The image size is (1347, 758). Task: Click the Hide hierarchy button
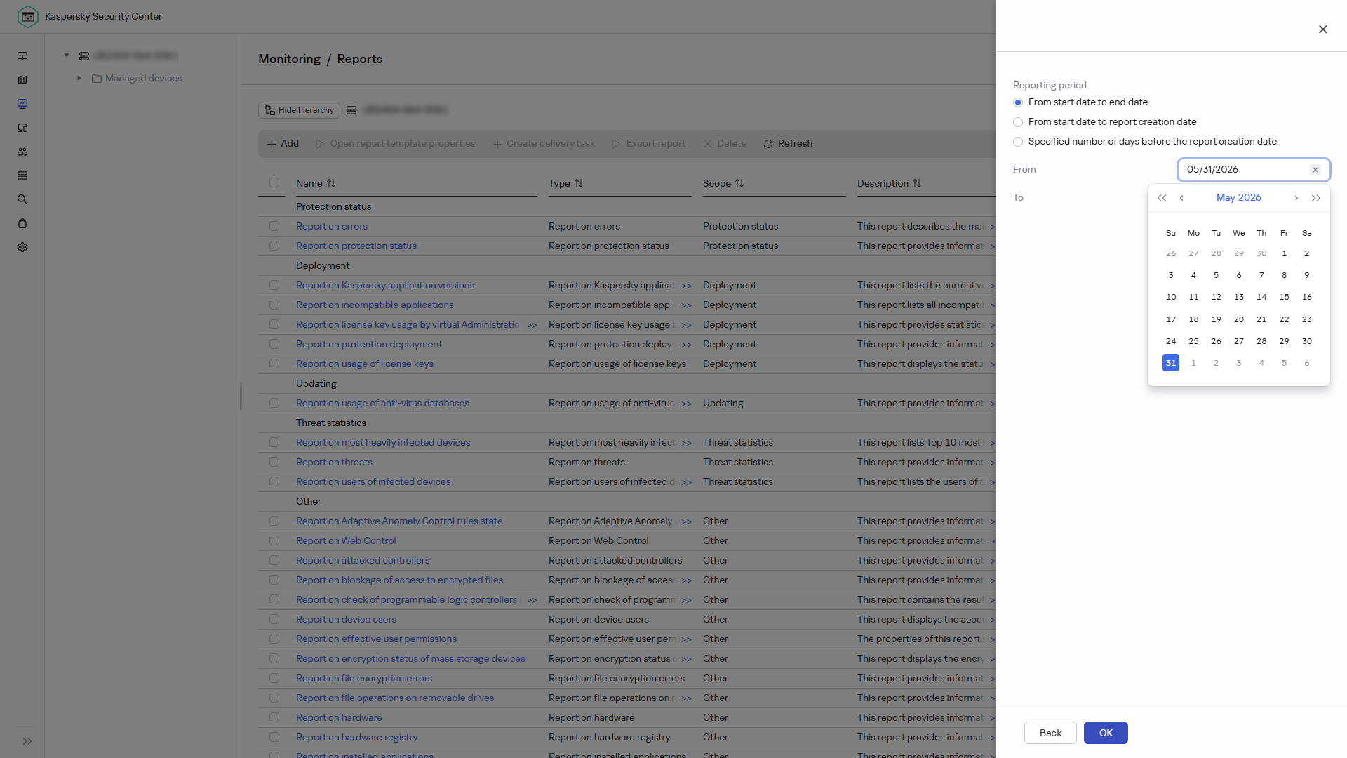tap(299, 110)
